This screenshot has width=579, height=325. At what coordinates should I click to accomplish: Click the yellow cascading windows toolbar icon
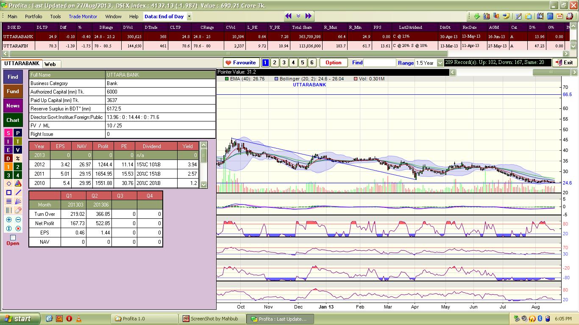tap(528, 17)
